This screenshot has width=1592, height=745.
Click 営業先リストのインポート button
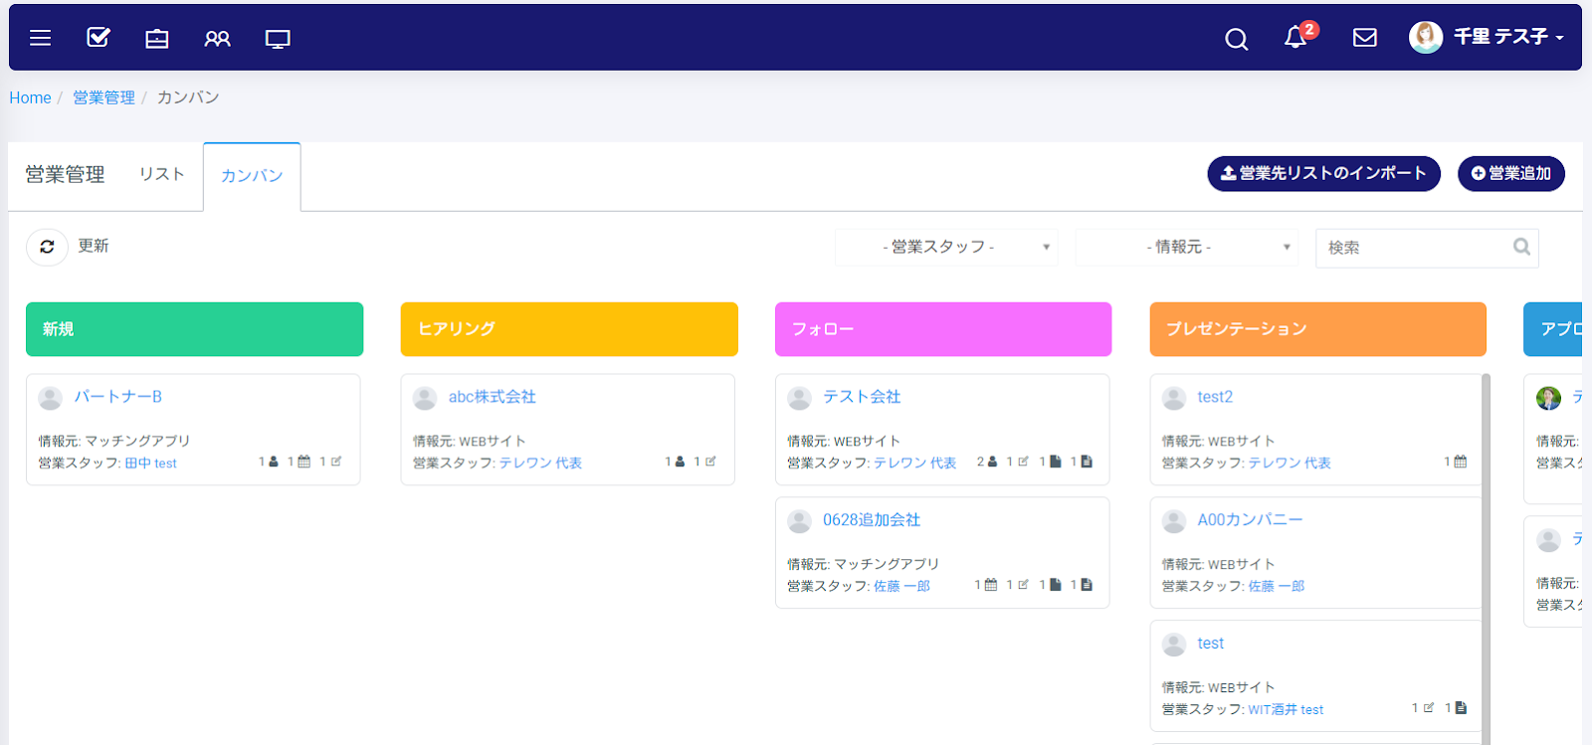coord(1323,173)
